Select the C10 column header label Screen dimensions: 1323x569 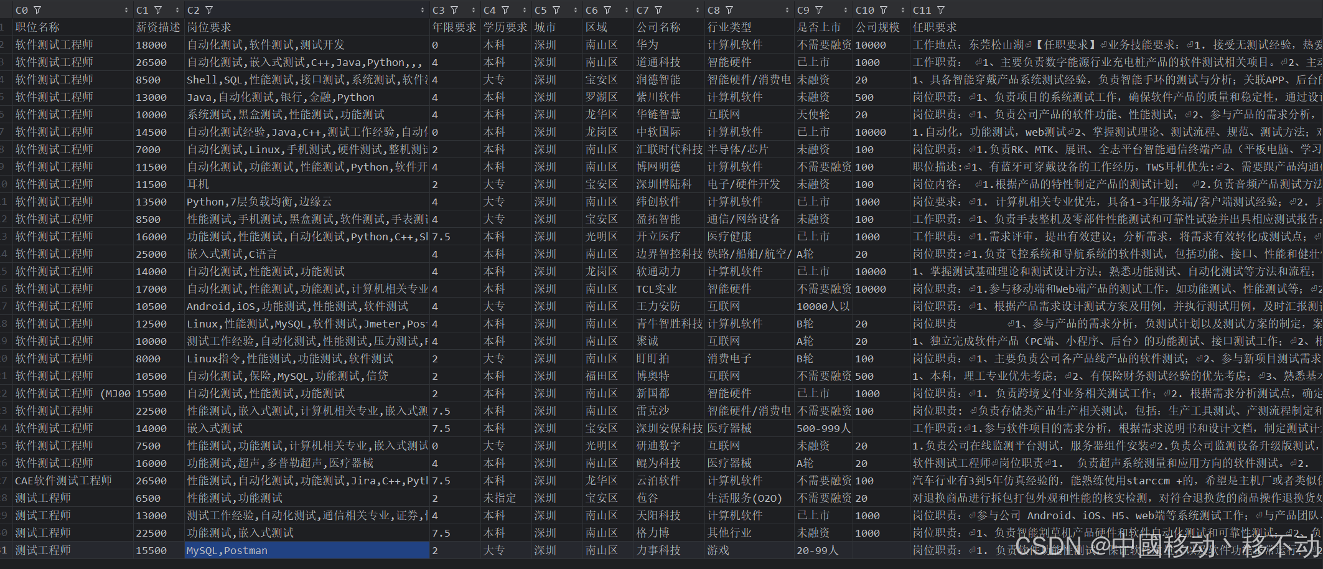865,10
